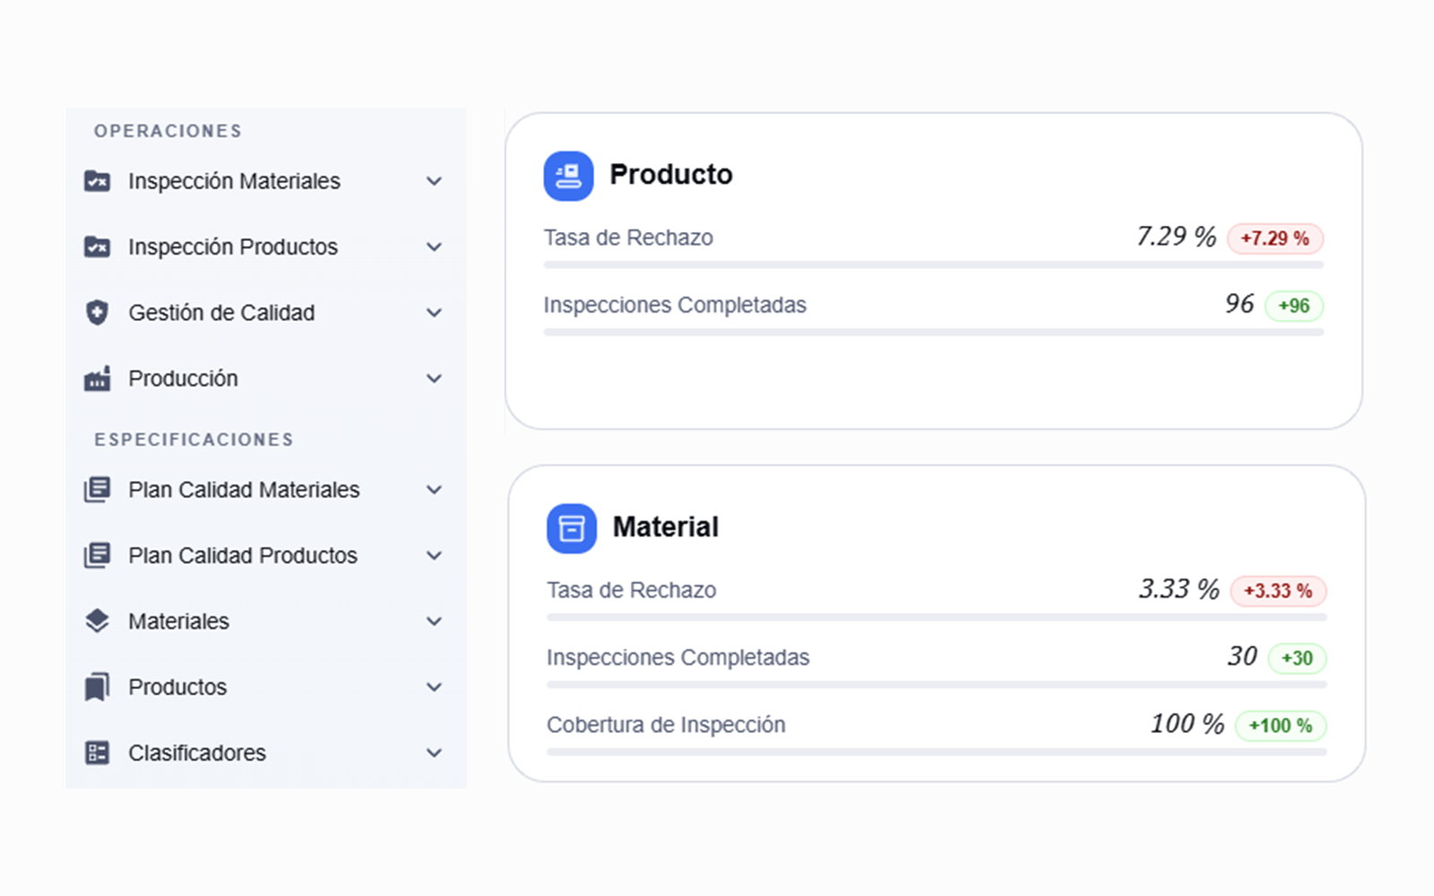
Task: Open the Inspección Materiales menu item
Action: pyautogui.click(x=265, y=181)
